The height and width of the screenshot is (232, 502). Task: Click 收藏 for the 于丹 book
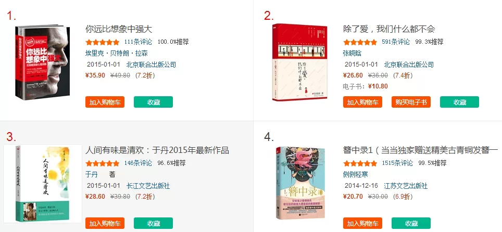(x=153, y=223)
